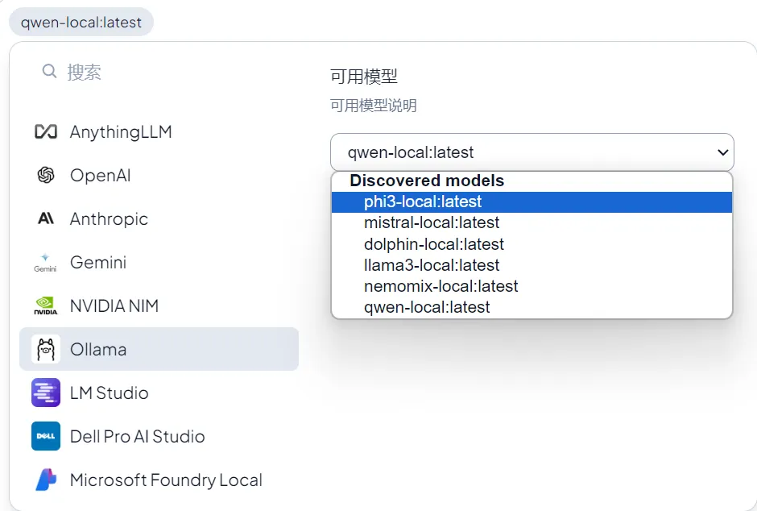Select the Dell Pro AI Studio name

138,436
